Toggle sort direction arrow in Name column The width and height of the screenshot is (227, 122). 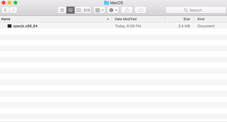[x=108, y=19]
